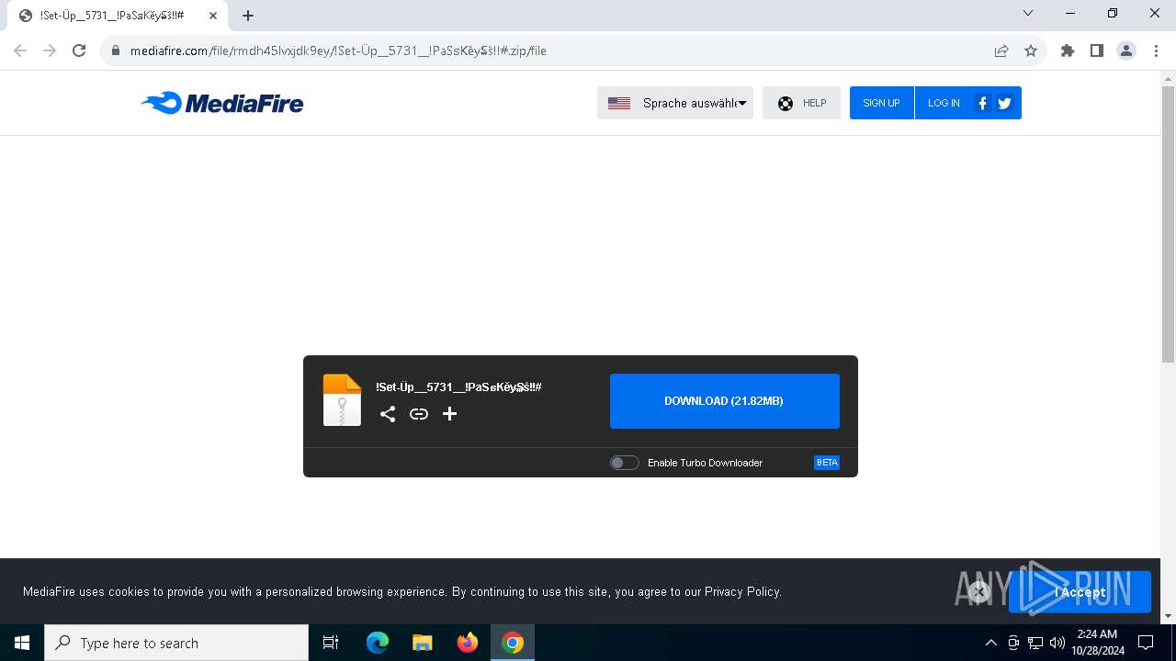1176x661 pixels.
Task: Show hidden tray icons chevron
Action: (990, 643)
